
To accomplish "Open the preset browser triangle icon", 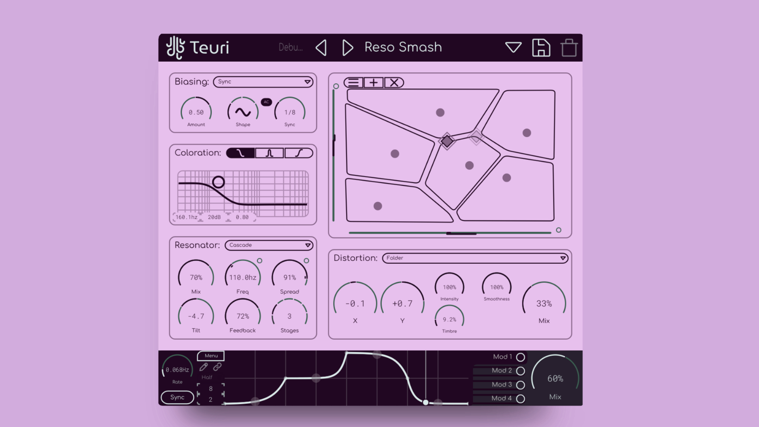I will point(514,47).
